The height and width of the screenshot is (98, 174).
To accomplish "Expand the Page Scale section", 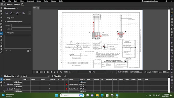I will click(5, 18).
